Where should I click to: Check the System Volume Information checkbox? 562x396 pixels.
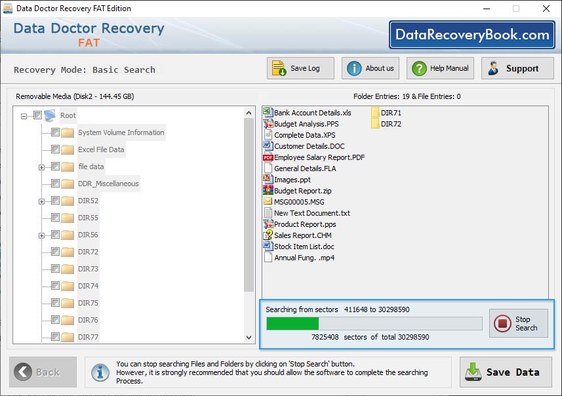click(54, 132)
